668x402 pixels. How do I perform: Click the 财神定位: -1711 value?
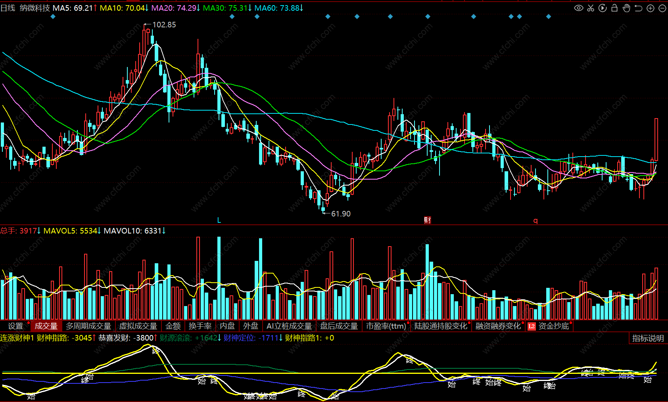253,338
